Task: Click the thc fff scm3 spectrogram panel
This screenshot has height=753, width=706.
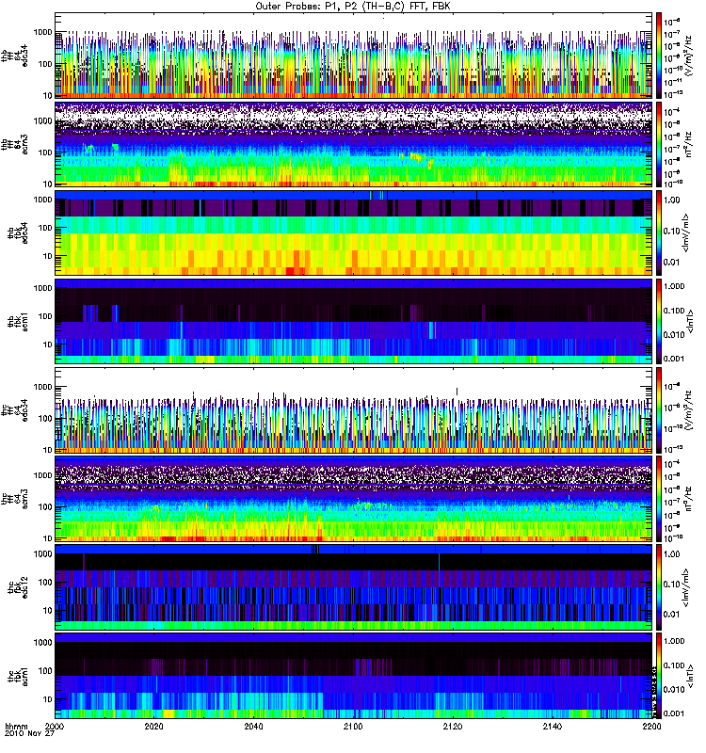Action: [354, 499]
